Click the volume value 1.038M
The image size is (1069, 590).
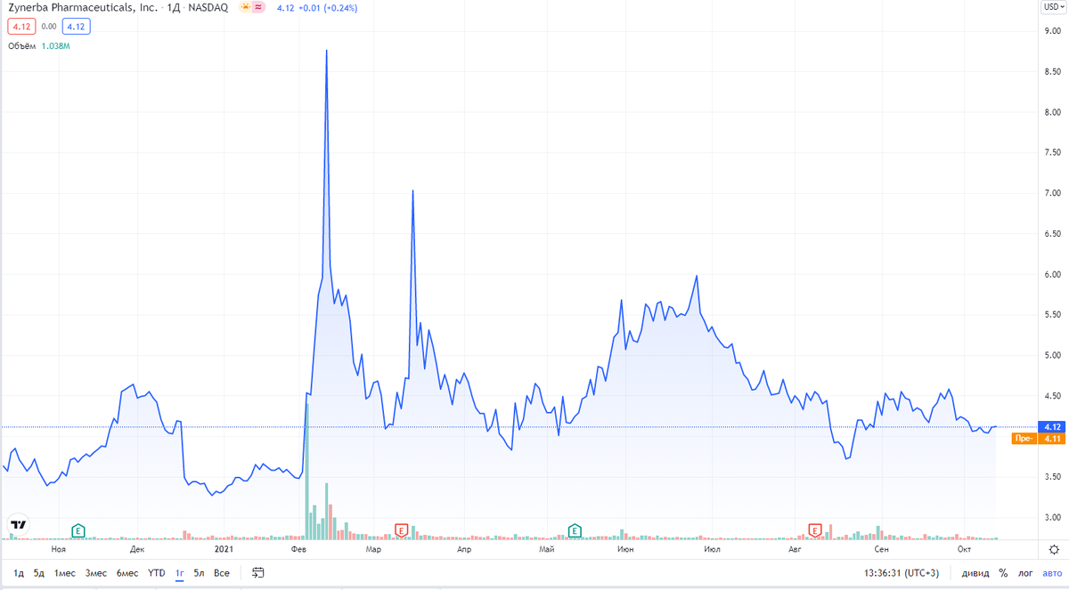click(x=55, y=45)
